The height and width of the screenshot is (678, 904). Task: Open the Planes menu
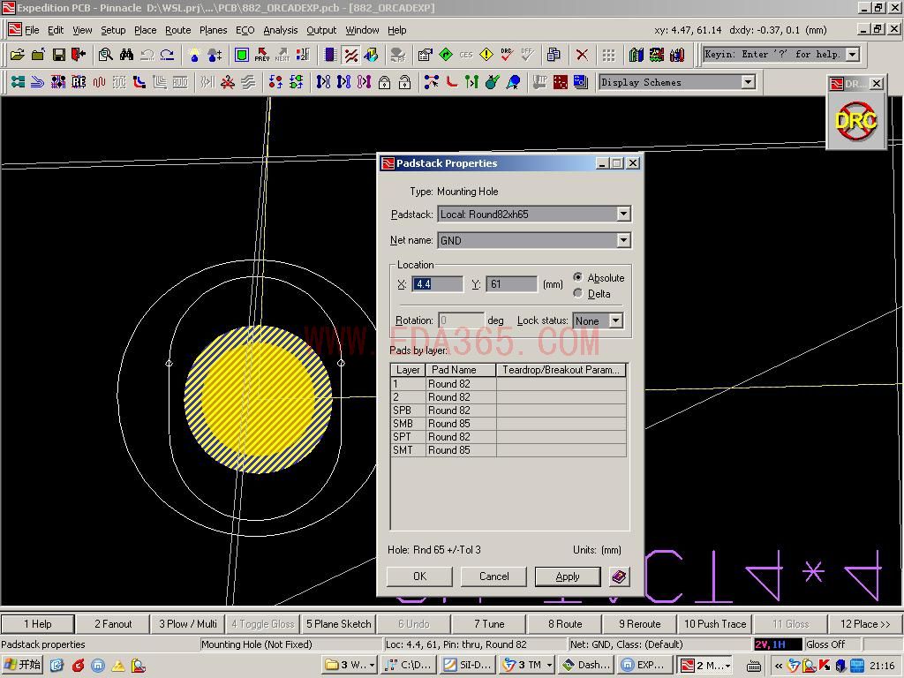(x=213, y=30)
